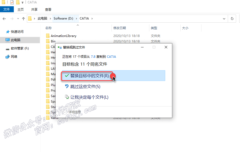Sort by 名称 column header

coord(48,28)
